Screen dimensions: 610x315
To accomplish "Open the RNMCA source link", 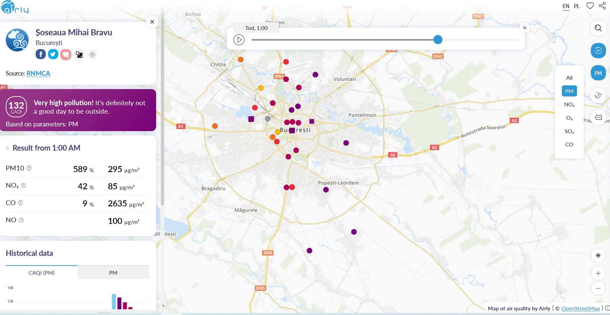I will [38, 73].
